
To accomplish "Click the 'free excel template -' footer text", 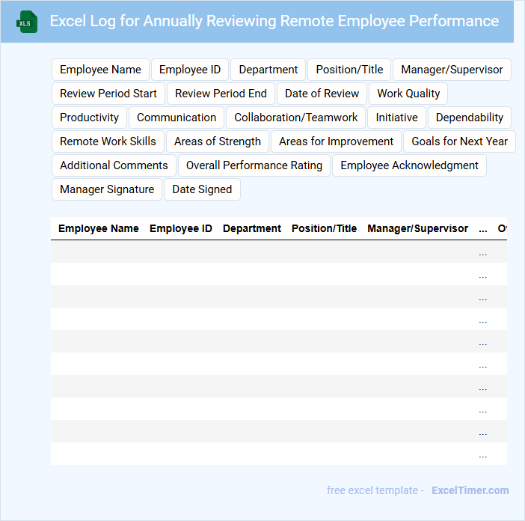I will click(375, 490).
